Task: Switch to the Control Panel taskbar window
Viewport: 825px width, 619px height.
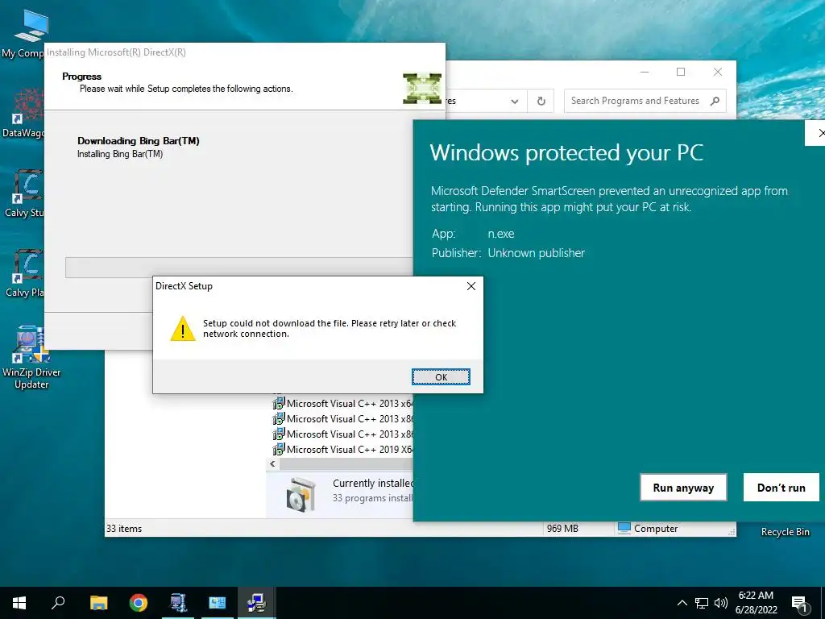Action: pos(218,603)
